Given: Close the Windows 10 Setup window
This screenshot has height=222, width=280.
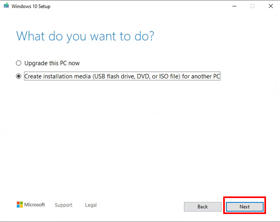Looking at the screenshot, I should coord(271,6).
